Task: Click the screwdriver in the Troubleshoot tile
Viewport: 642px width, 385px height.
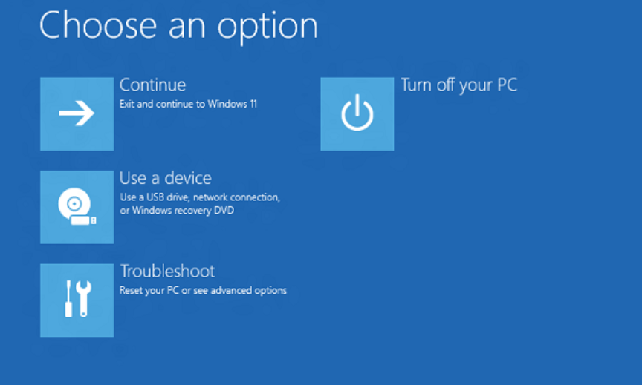Action: click(68, 300)
